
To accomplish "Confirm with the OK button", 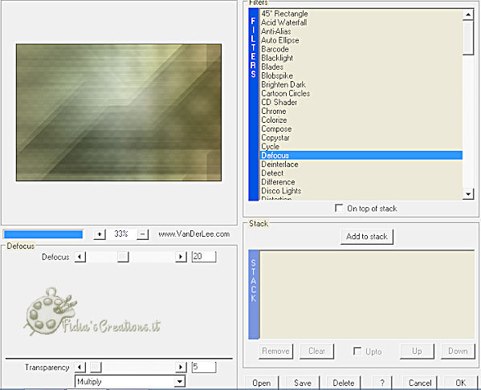I will 460,383.
